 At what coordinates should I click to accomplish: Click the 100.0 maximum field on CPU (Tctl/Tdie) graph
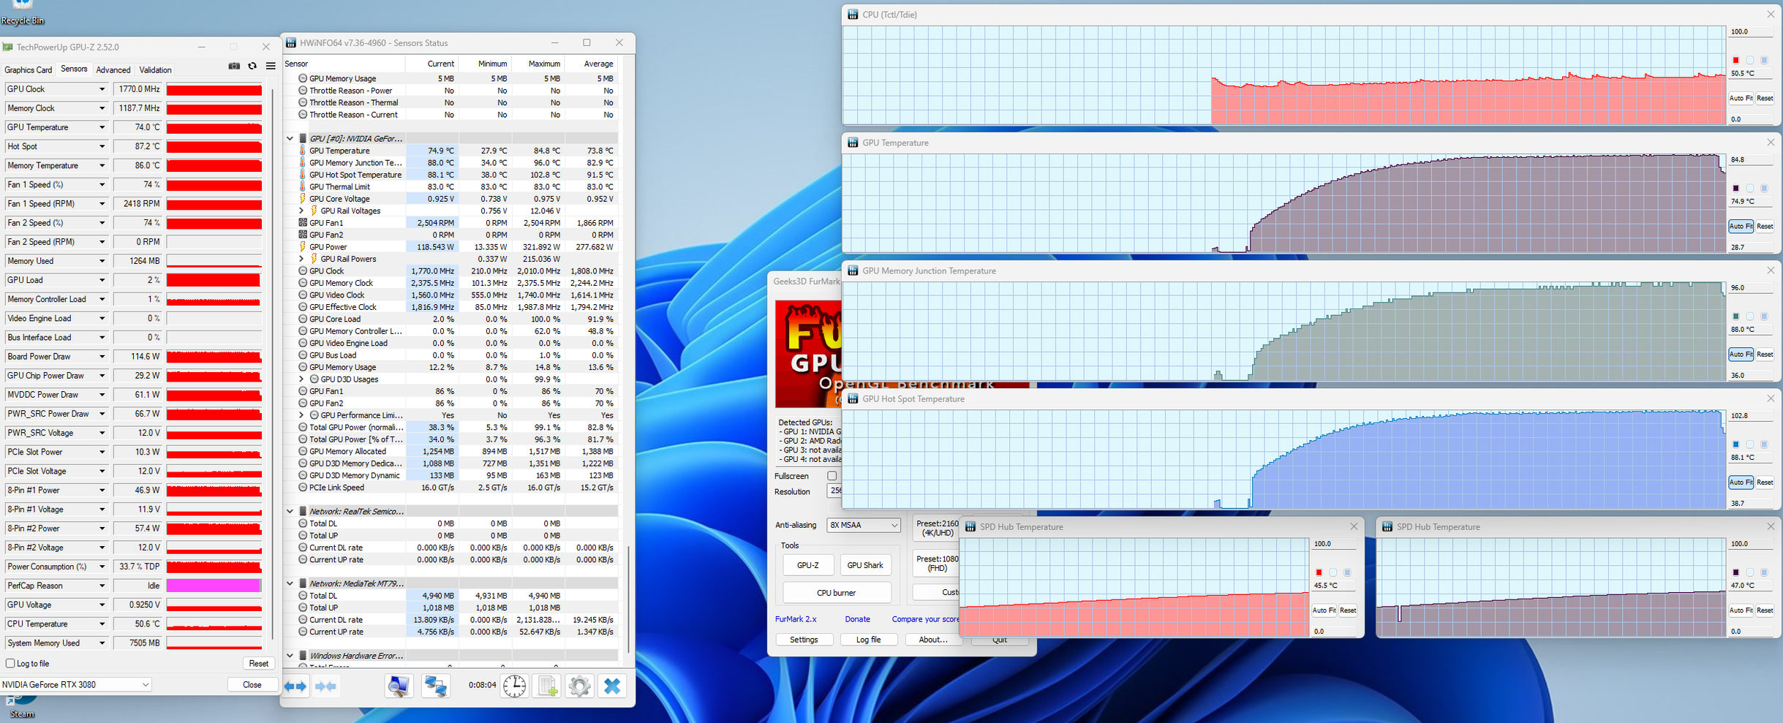(x=1750, y=32)
